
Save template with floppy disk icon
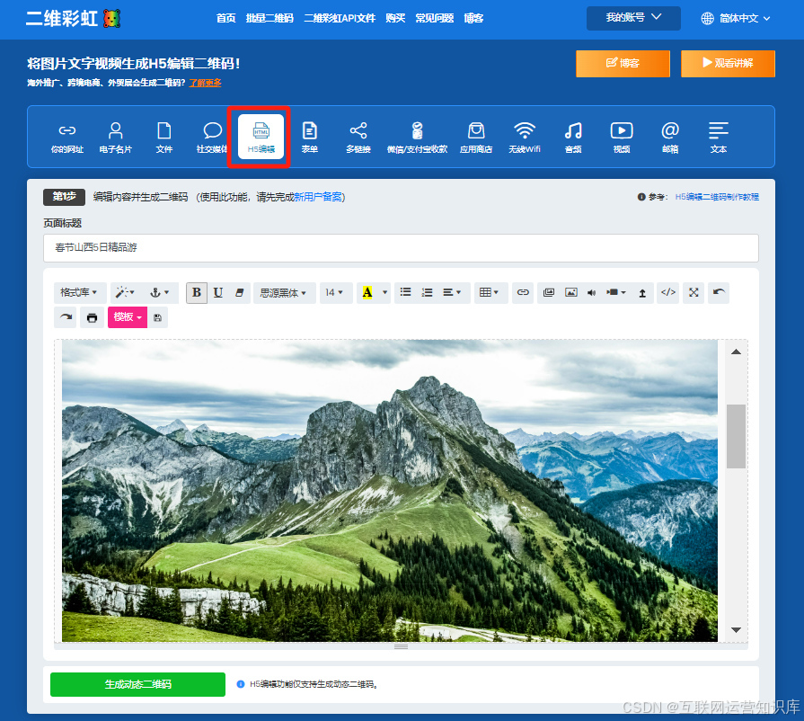157,317
